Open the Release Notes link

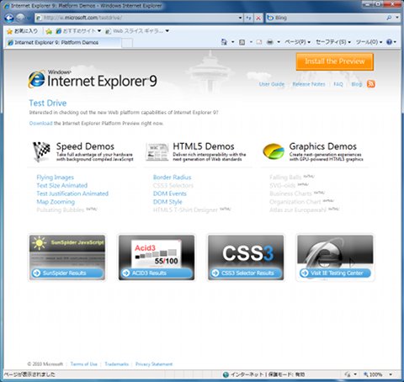point(309,84)
